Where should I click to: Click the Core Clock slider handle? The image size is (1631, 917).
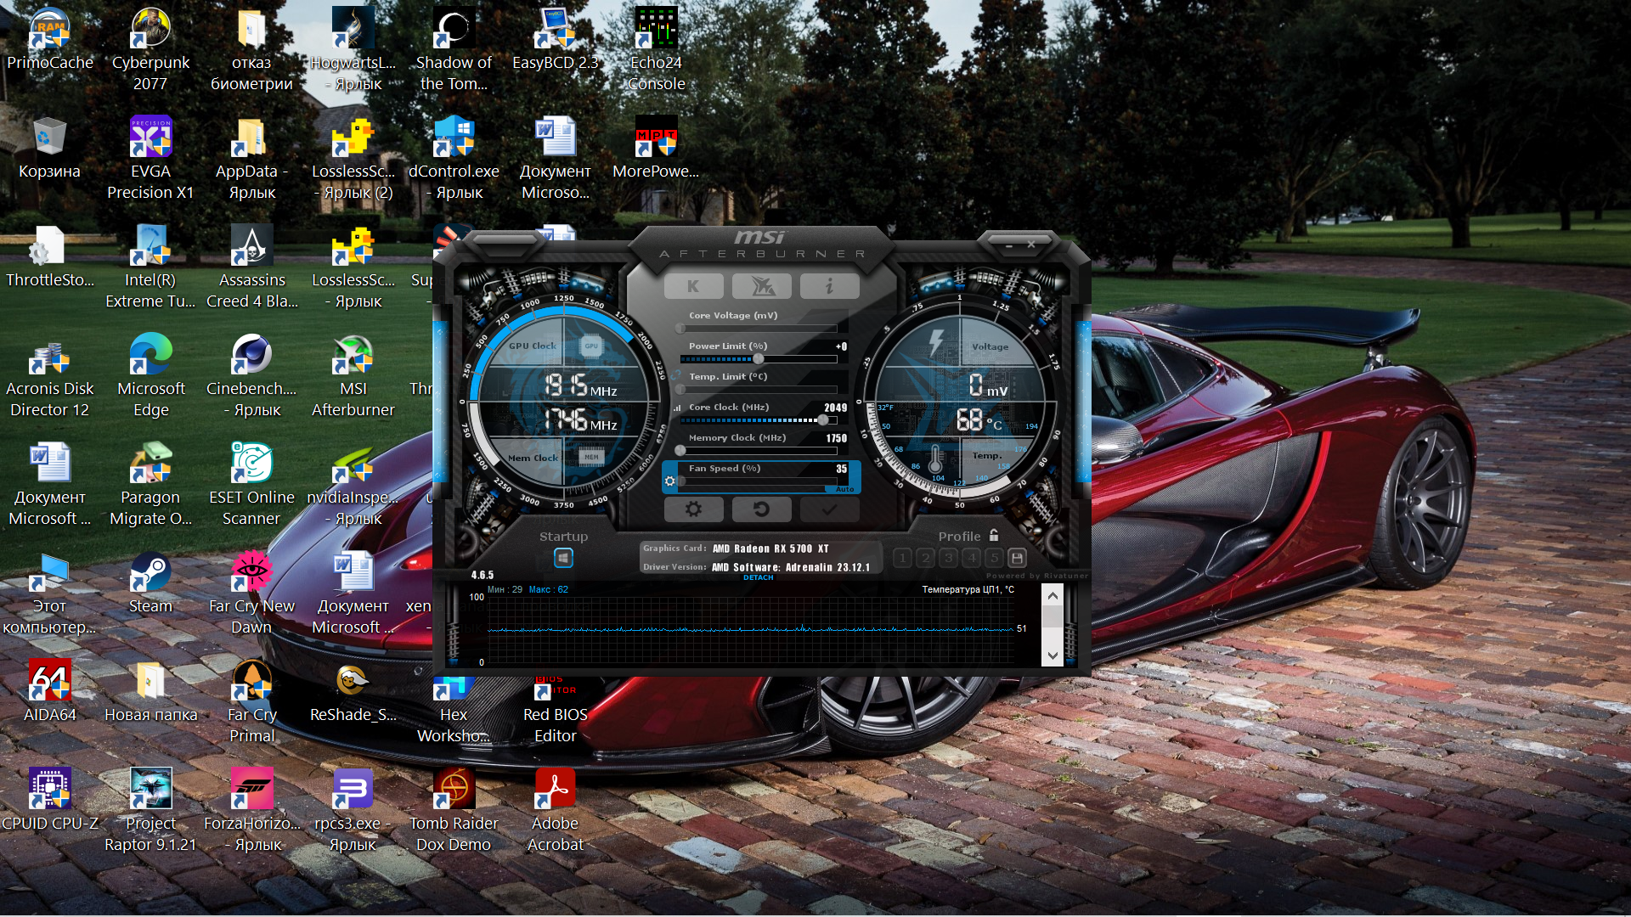point(822,419)
